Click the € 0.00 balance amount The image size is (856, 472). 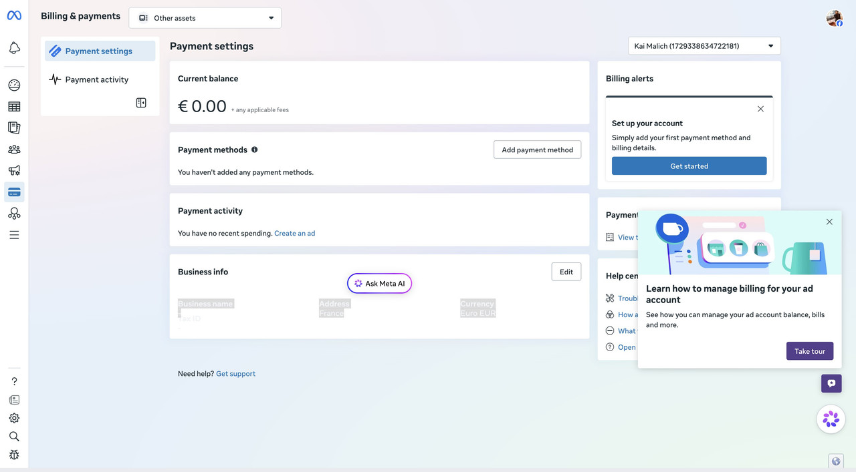pos(202,106)
